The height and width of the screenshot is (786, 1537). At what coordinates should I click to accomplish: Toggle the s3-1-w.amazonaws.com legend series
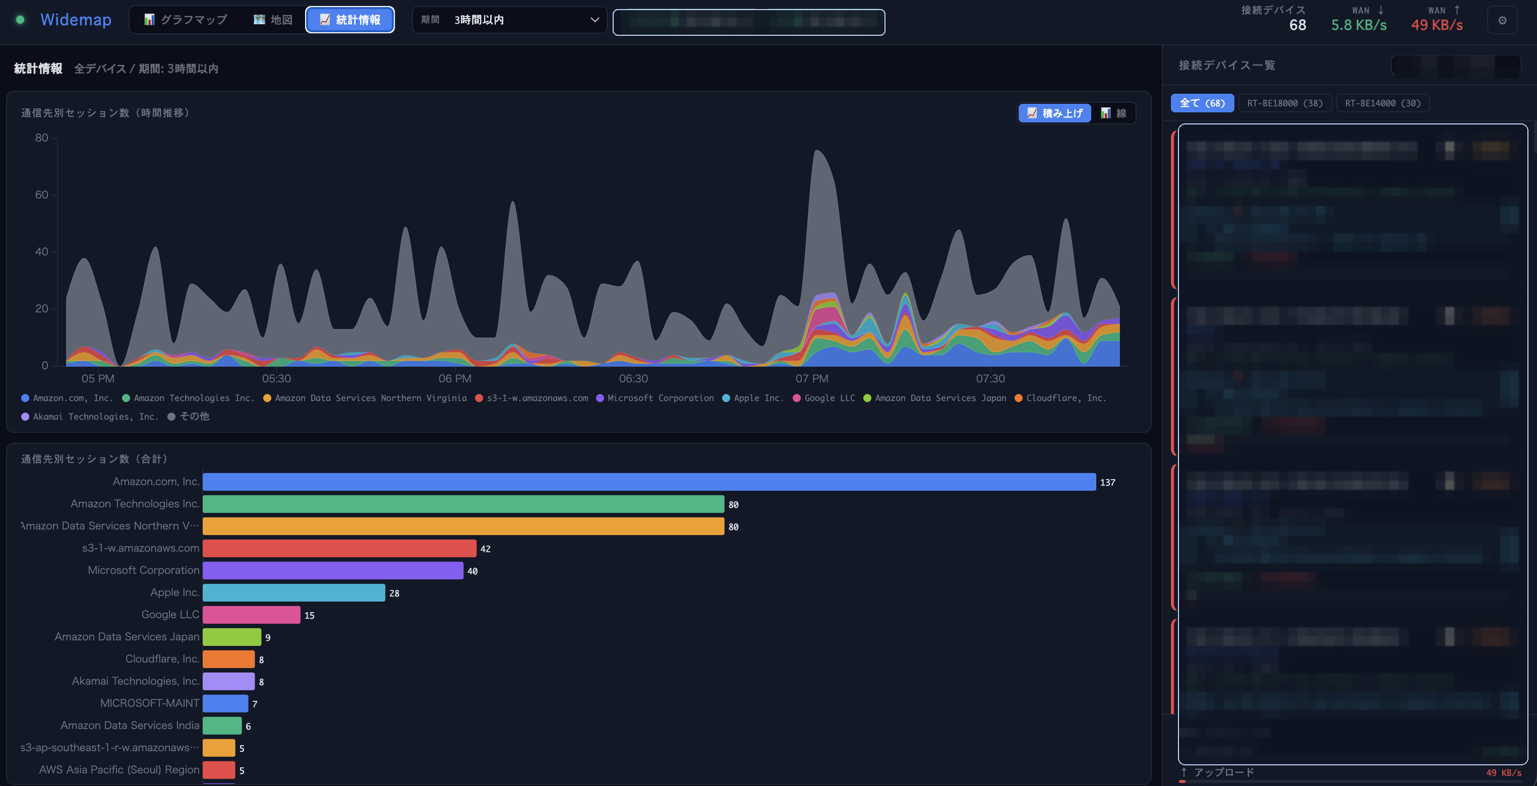tap(531, 398)
